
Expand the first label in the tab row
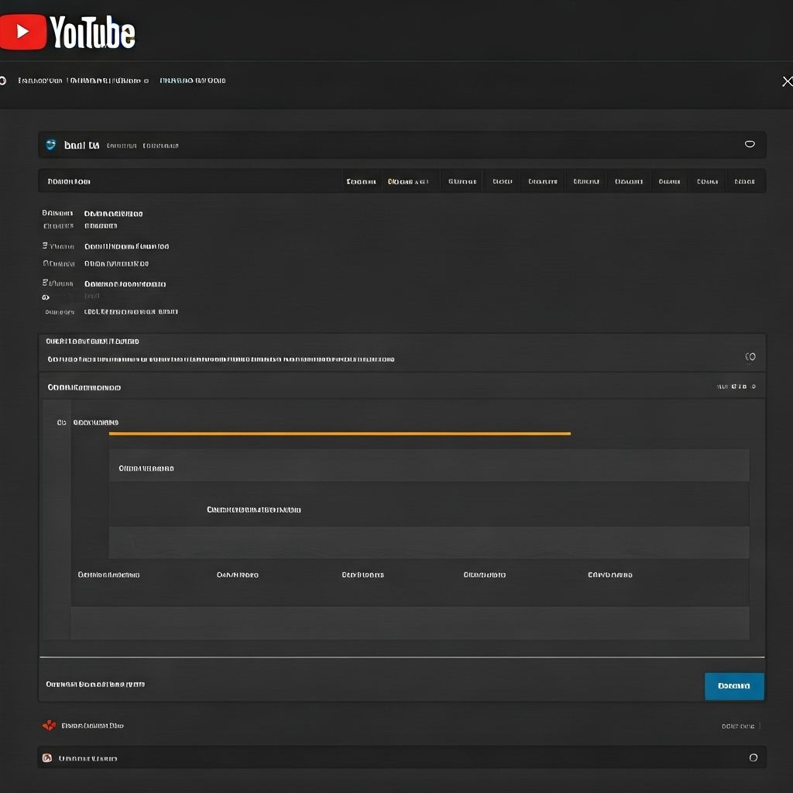69,181
